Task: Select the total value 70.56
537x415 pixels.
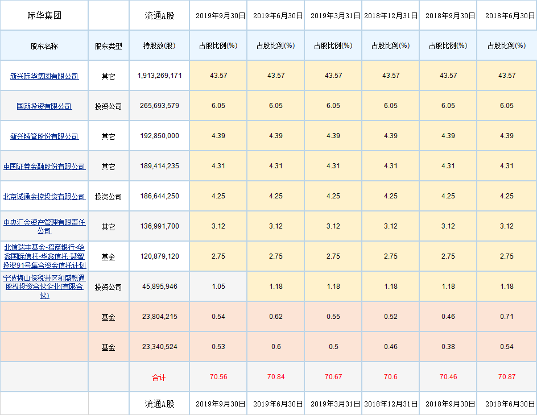Action: pyautogui.click(x=218, y=377)
